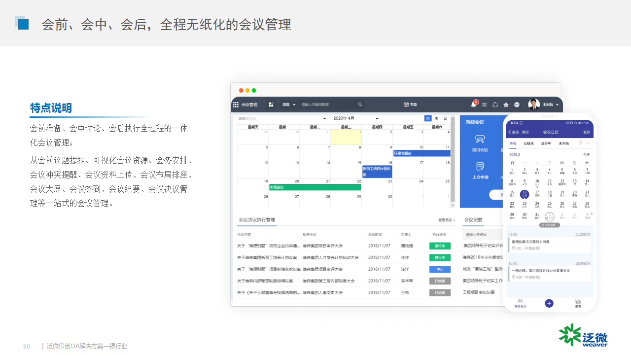Click the module switcher icon in the header
The image size is (631, 355).
[271, 105]
